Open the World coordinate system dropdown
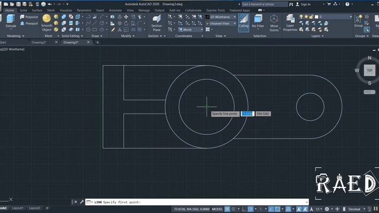Image resolution: width=379 pixels, height=213 pixels. 191,30
